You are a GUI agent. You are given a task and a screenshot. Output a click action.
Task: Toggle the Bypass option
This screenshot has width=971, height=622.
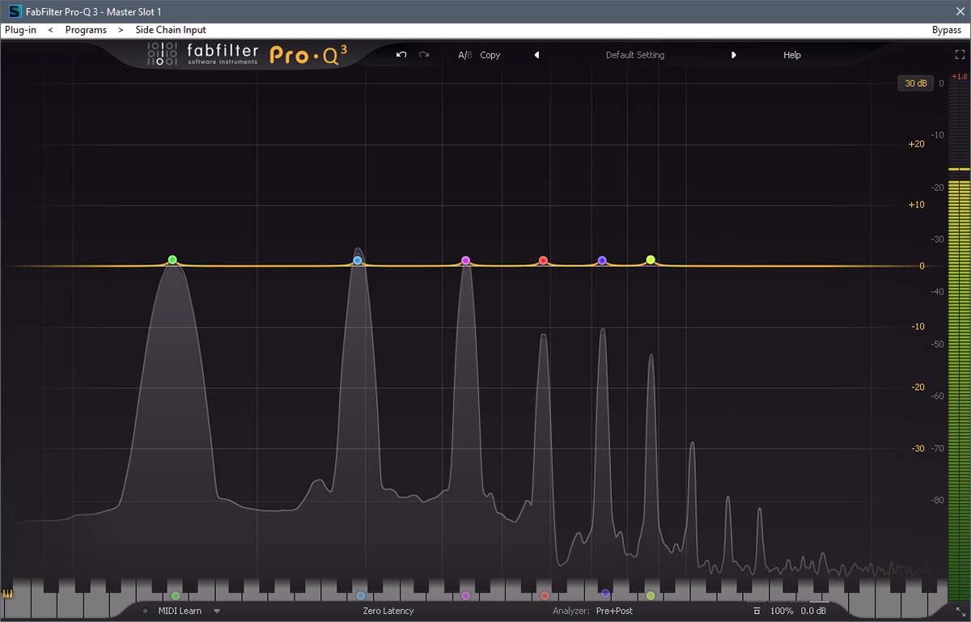[x=947, y=30]
